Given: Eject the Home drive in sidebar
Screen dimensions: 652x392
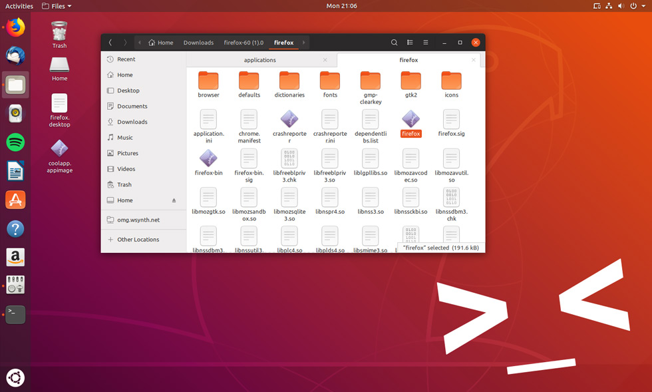Looking at the screenshot, I should click(174, 200).
